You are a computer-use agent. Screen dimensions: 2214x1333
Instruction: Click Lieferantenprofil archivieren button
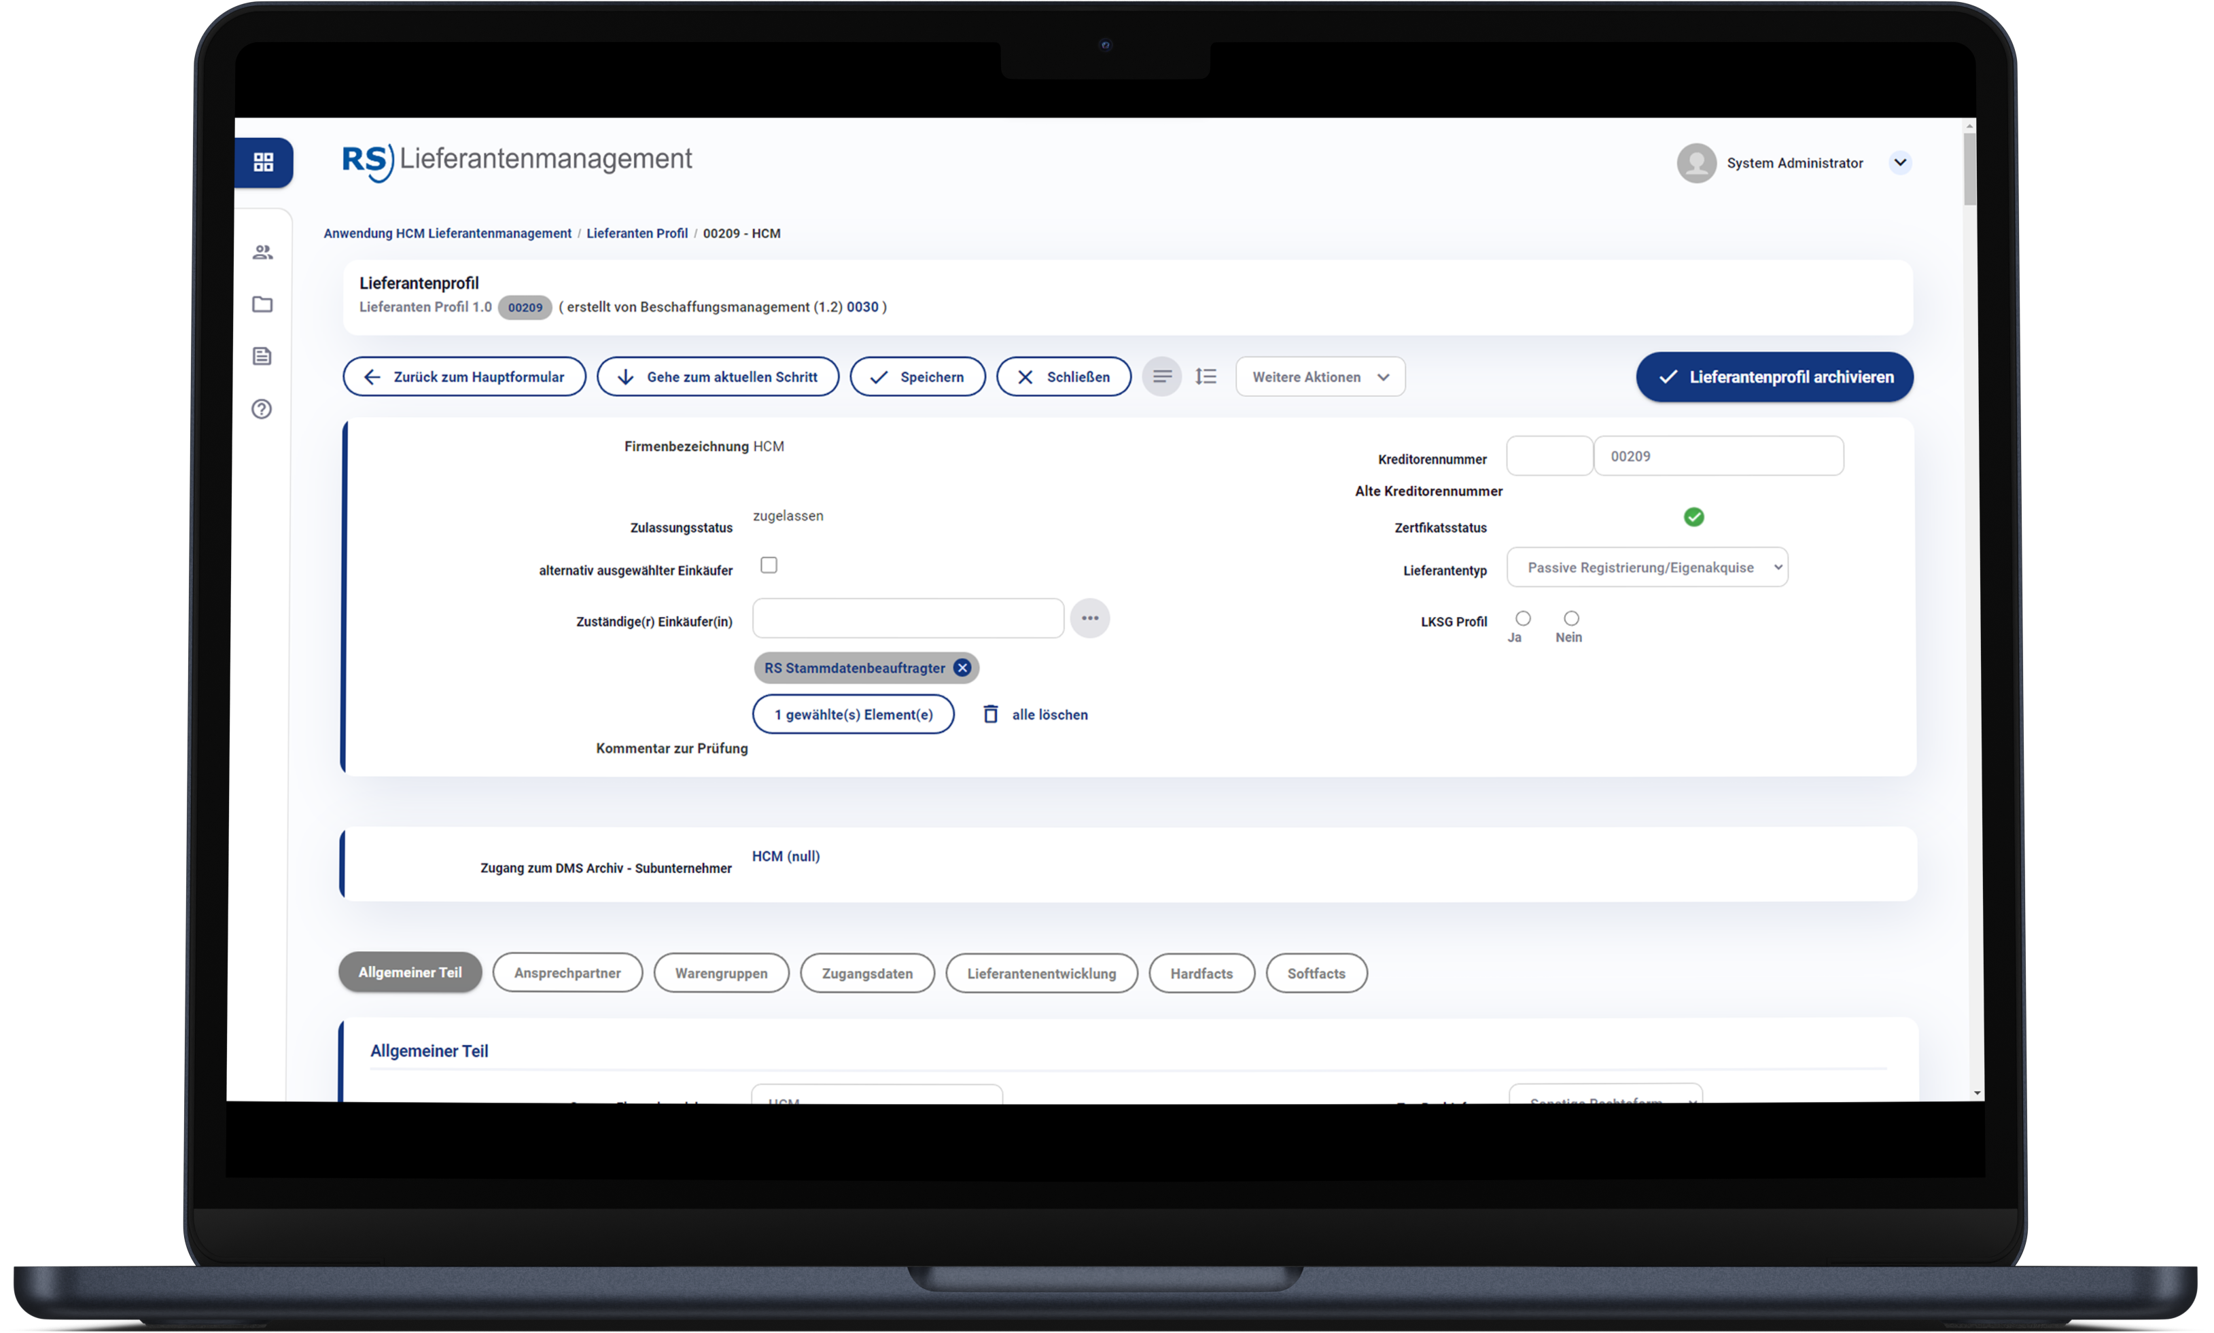click(1774, 376)
